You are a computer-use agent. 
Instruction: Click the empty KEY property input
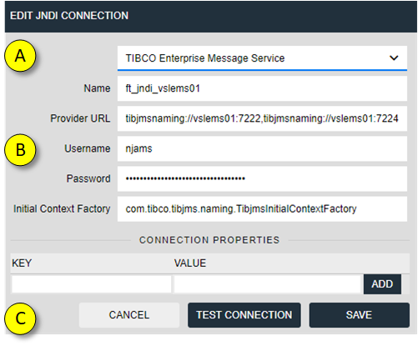click(x=92, y=284)
